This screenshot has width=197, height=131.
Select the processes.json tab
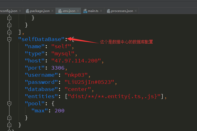[122, 11]
